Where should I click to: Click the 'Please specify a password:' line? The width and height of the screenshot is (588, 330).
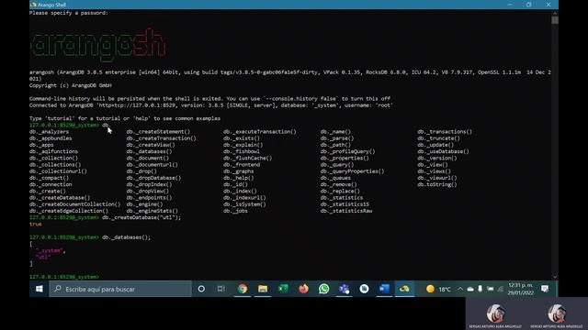click(x=69, y=13)
